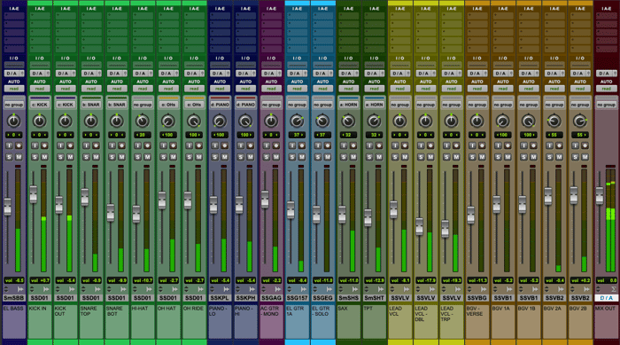This screenshot has width=620, height=345.
Task: Mute the OH RIDE track
Action: [199, 157]
